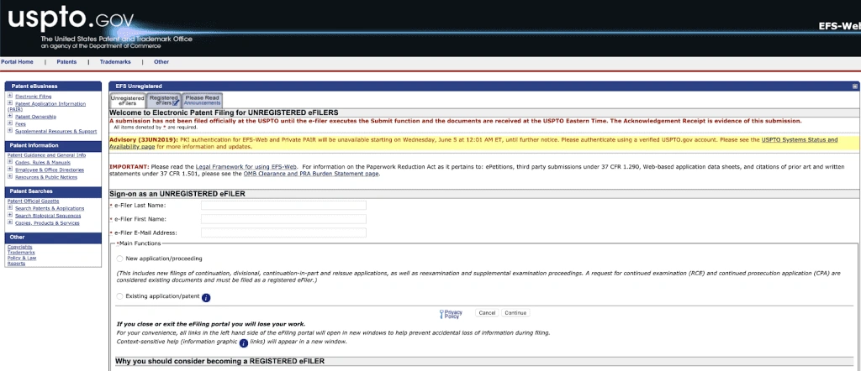Open the Privacy Policy link

click(x=453, y=314)
